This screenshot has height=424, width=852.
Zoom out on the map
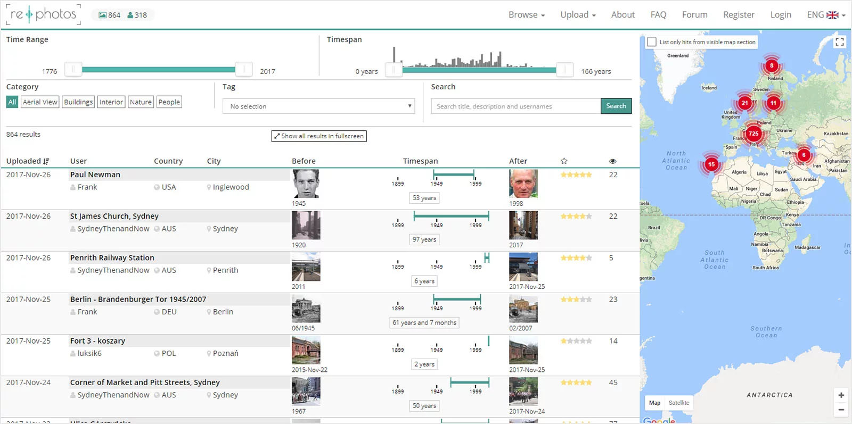pos(841,410)
